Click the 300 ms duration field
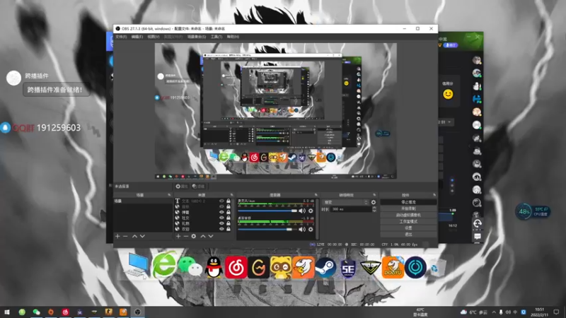Viewport: 566px width, 318px height. point(351,209)
